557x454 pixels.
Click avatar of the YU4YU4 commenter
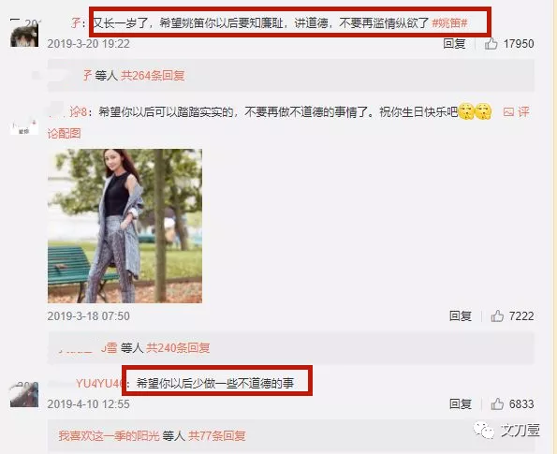24,395
